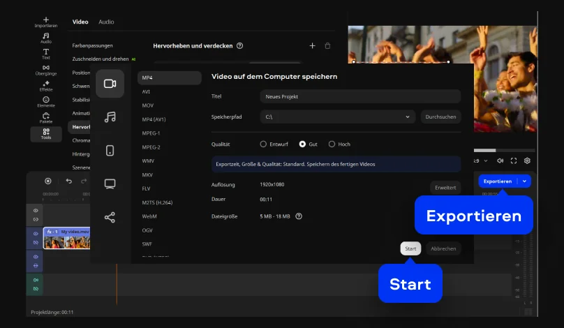564x328 pixels.
Task: Select video export category icon
Action: (110, 84)
